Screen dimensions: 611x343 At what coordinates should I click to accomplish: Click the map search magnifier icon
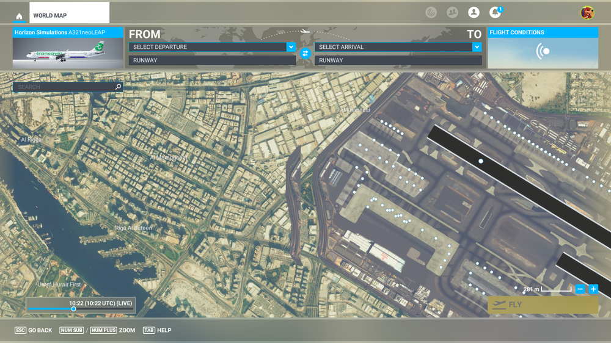pyautogui.click(x=119, y=87)
